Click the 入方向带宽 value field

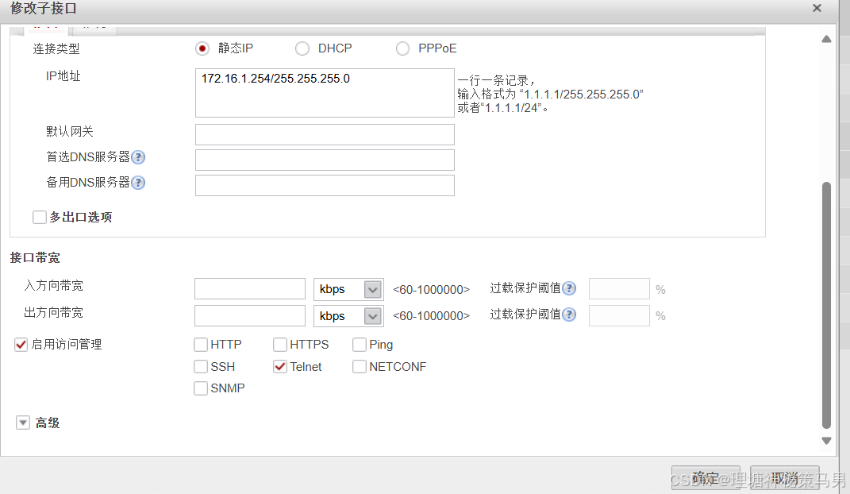(250, 289)
